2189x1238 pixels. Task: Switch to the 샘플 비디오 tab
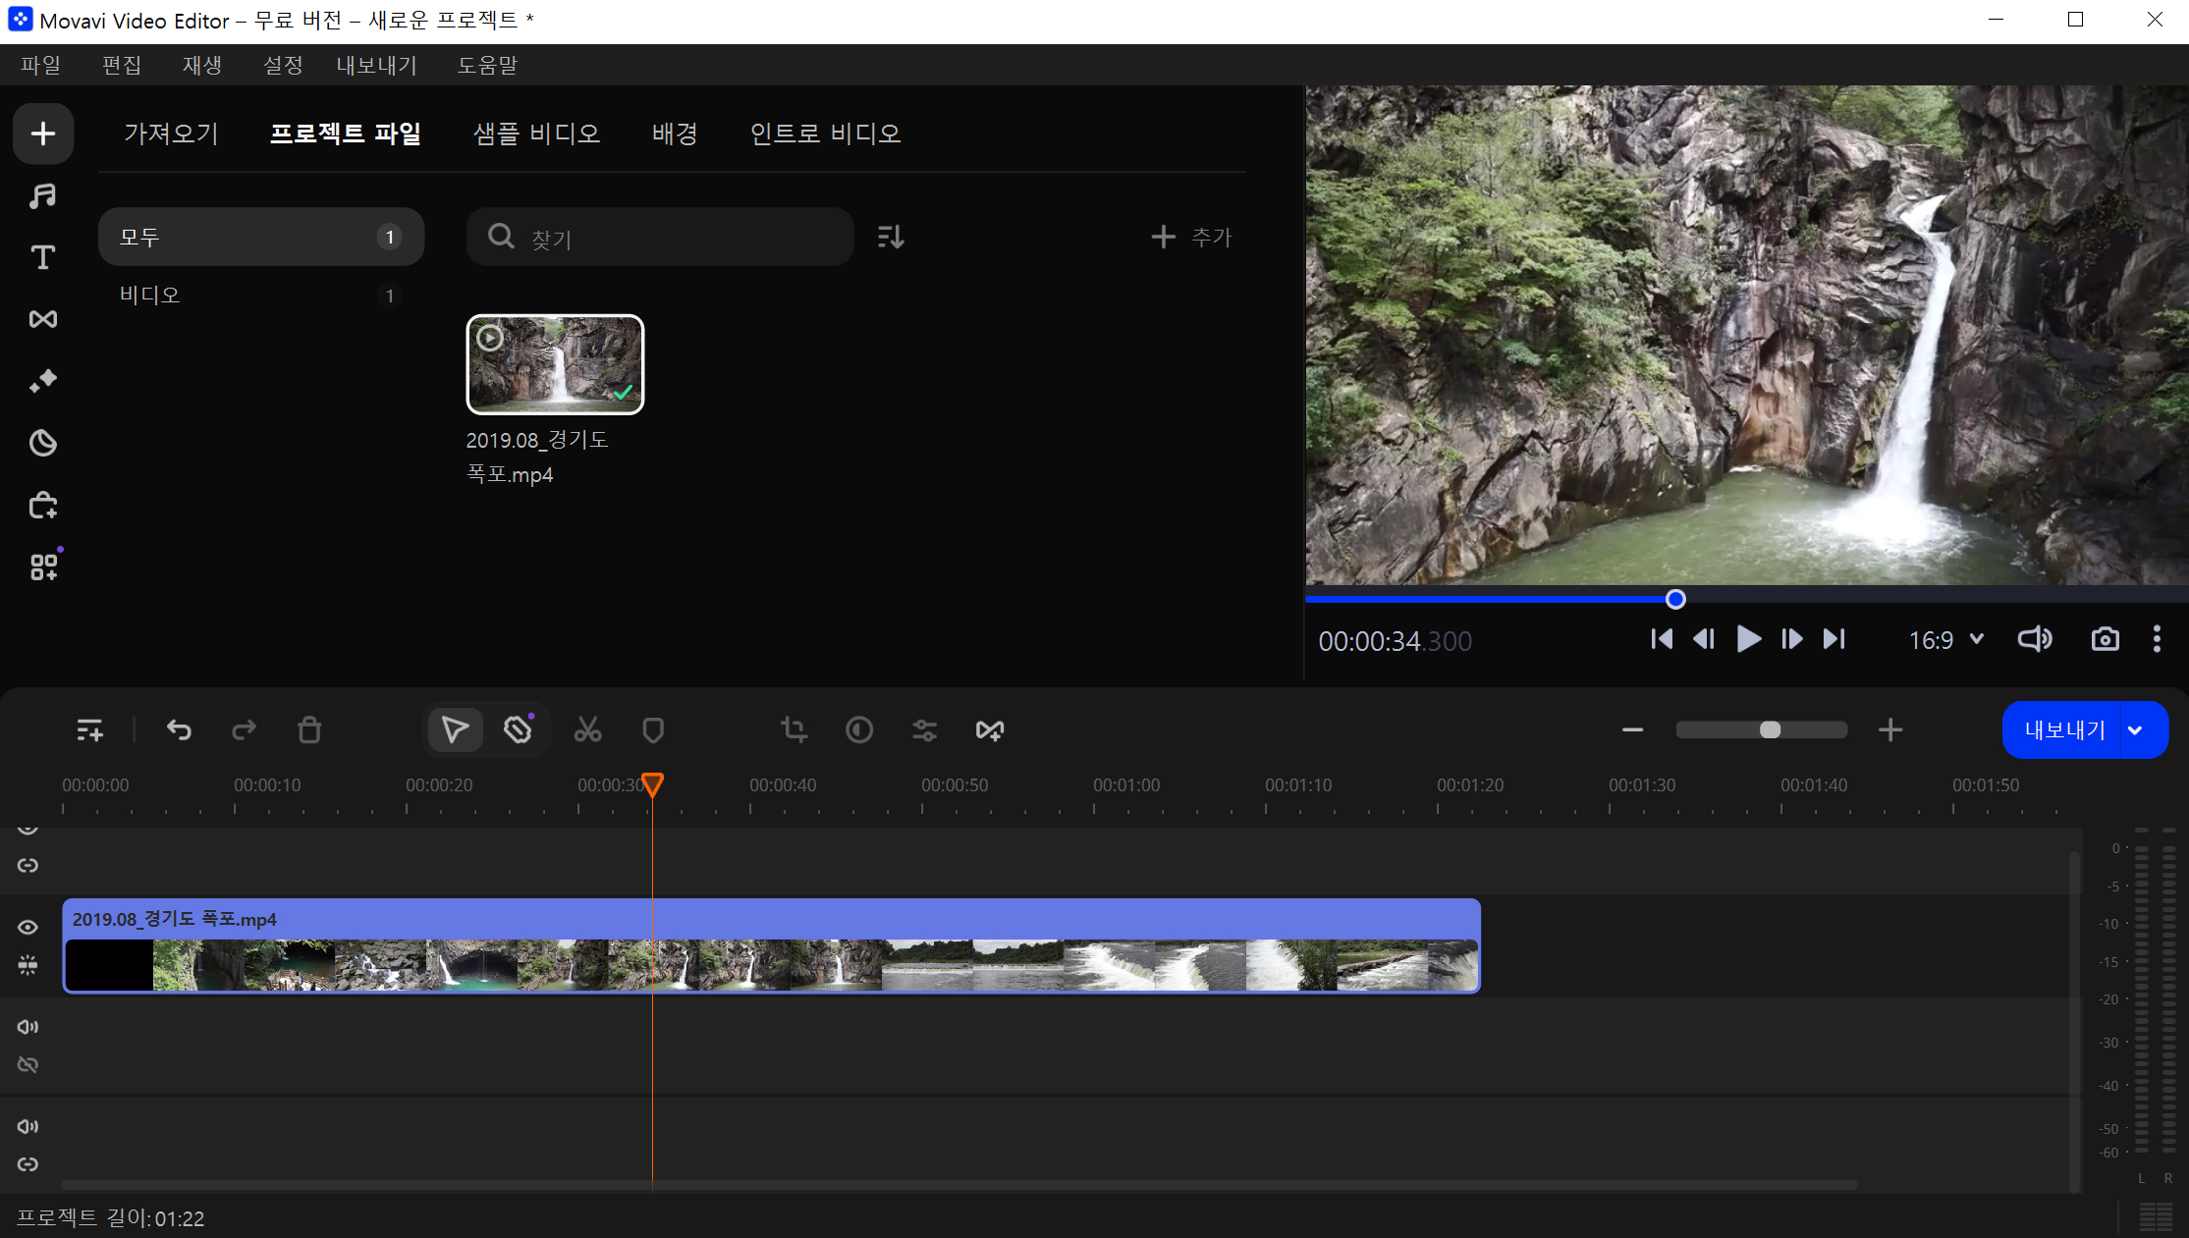[536, 134]
